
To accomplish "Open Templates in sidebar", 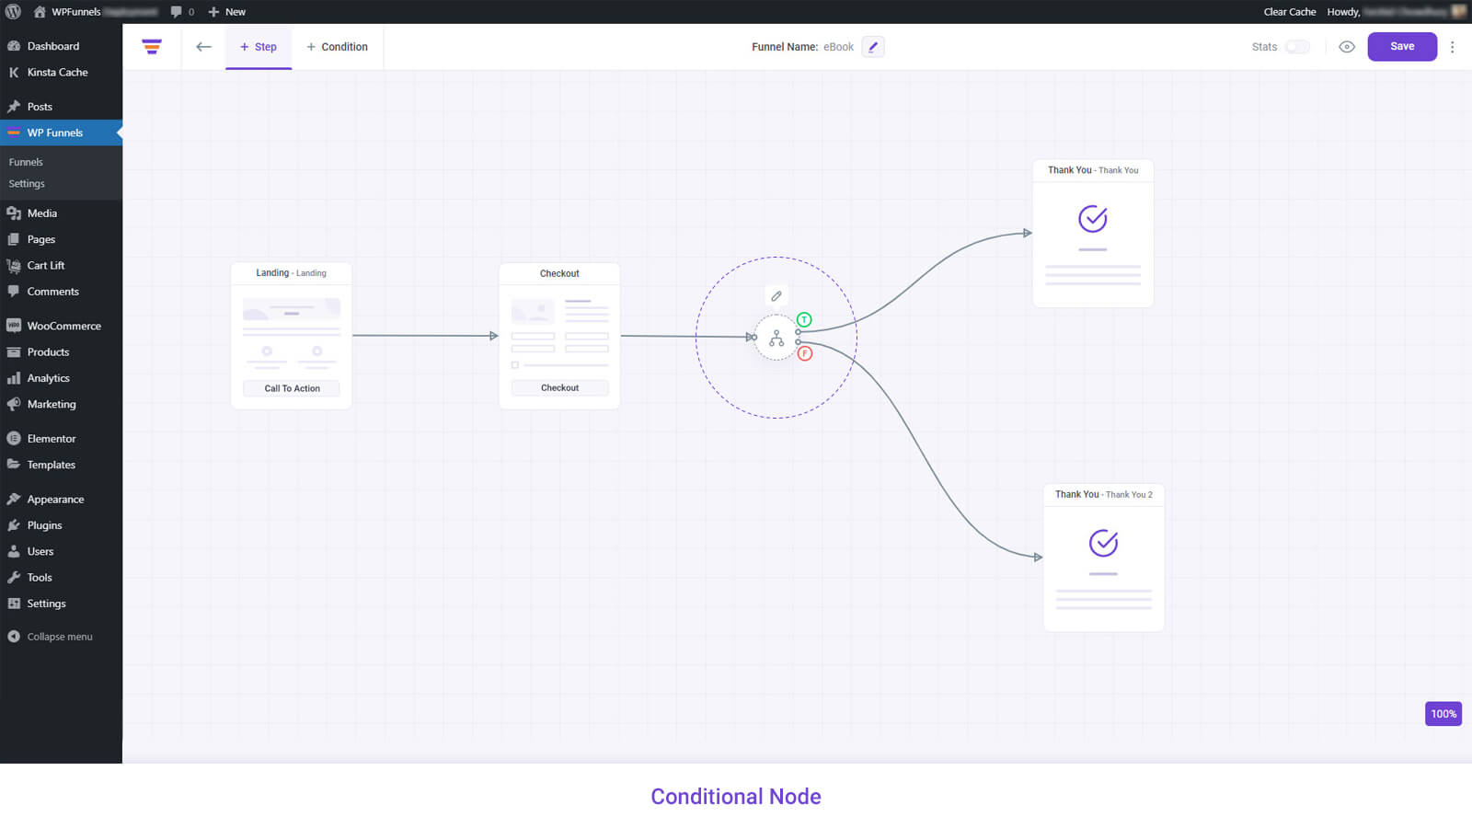I will click(x=61, y=465).
